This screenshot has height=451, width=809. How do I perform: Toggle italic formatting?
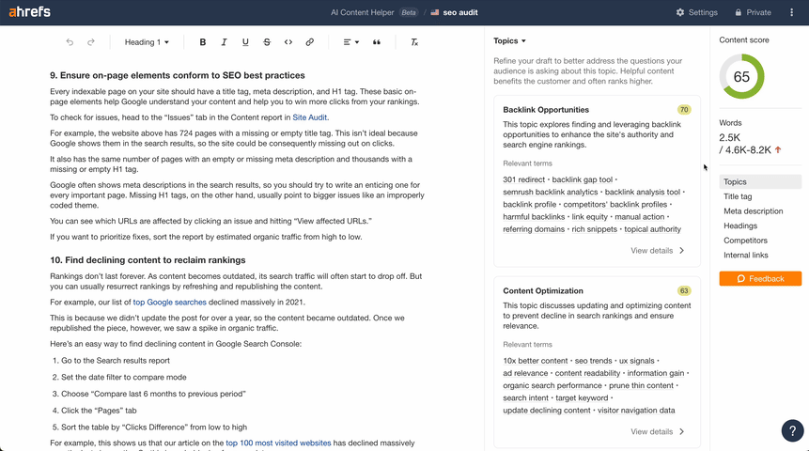(224, 42)
